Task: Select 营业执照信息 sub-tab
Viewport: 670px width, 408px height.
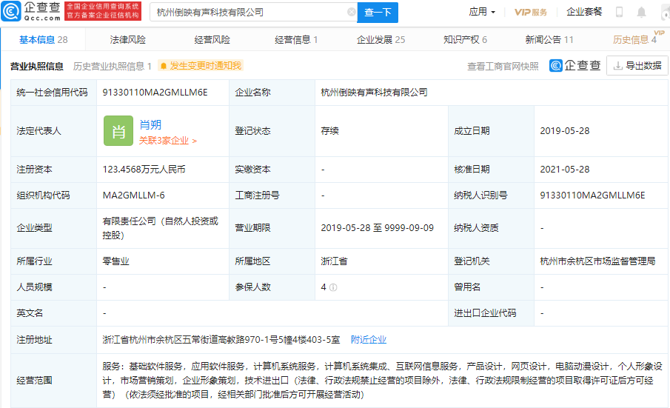Action: coord(37,66)
